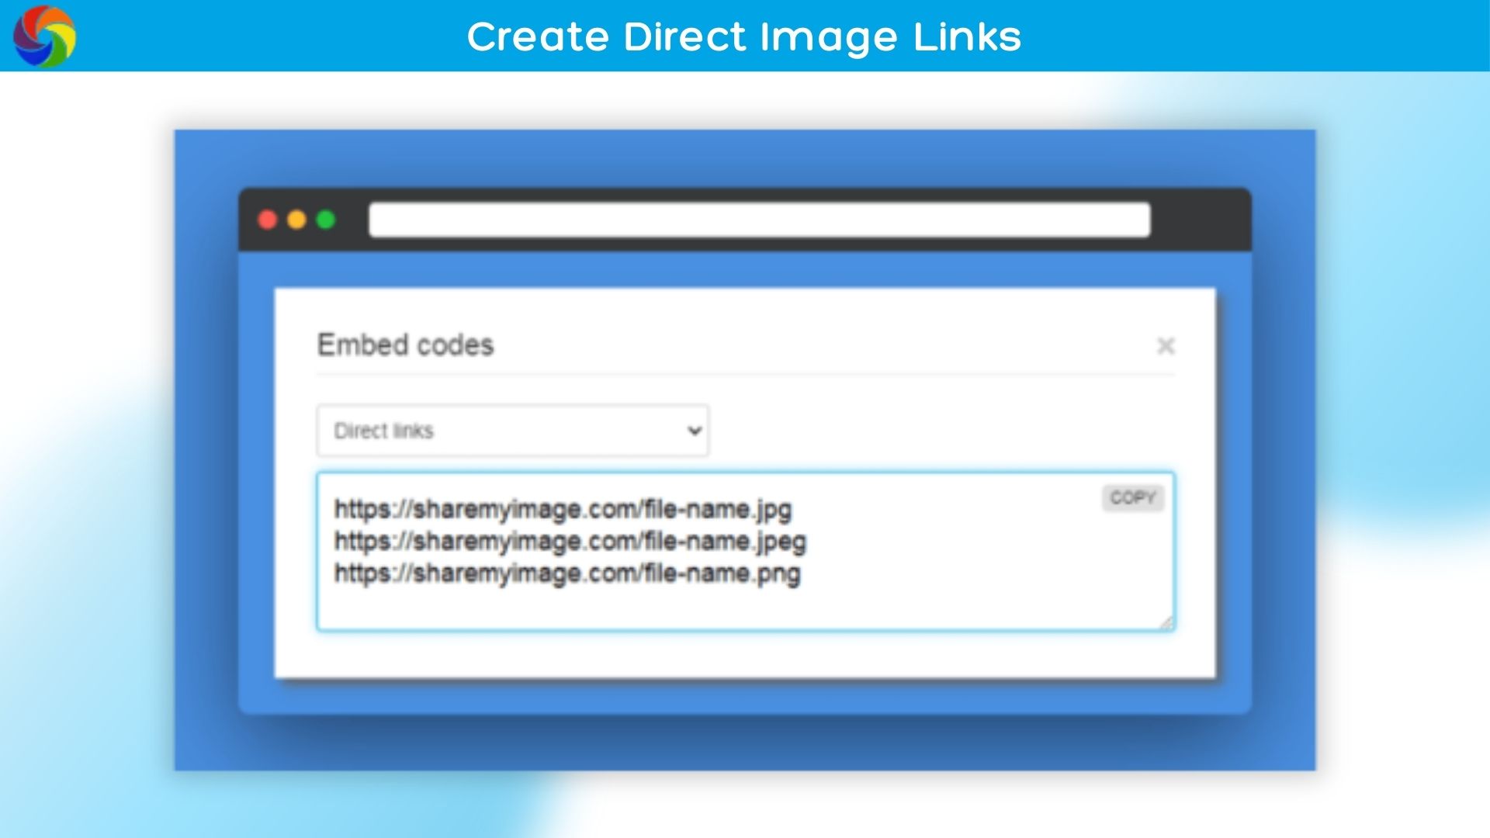Screen dimensions: 1490x838
Task: Select the Direct links label text
Action: (383, 431)
